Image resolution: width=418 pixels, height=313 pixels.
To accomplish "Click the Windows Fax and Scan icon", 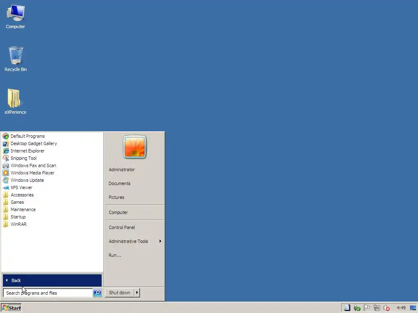I will click(x=6, y=165).
